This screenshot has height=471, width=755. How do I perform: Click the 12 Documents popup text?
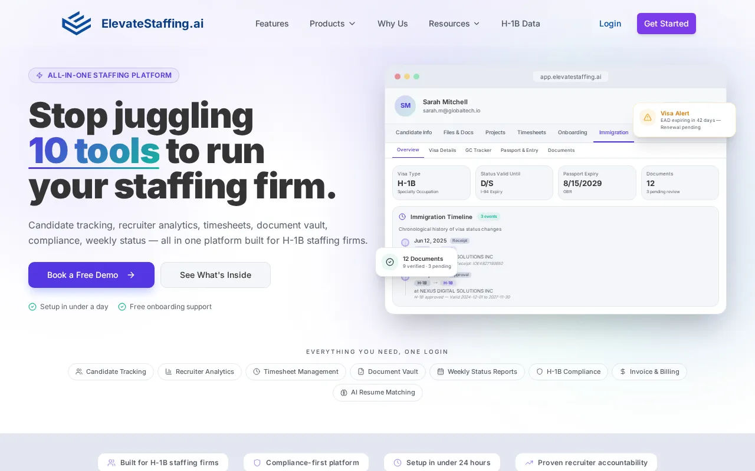coord(427,262)
